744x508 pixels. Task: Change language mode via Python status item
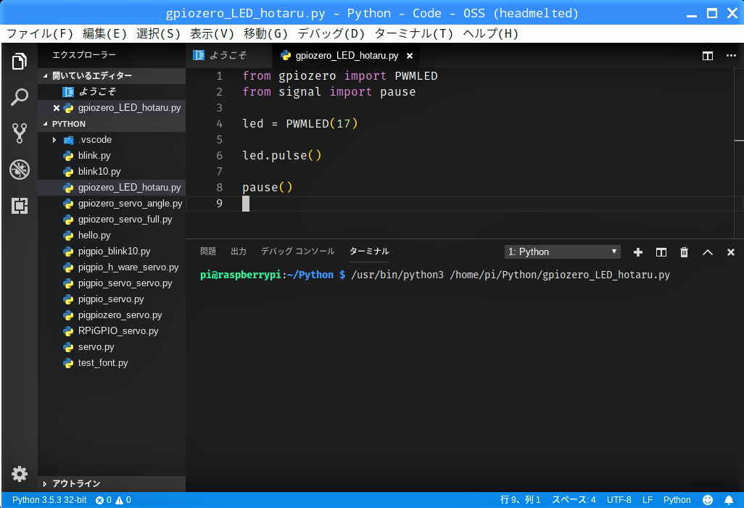point(677,500)
